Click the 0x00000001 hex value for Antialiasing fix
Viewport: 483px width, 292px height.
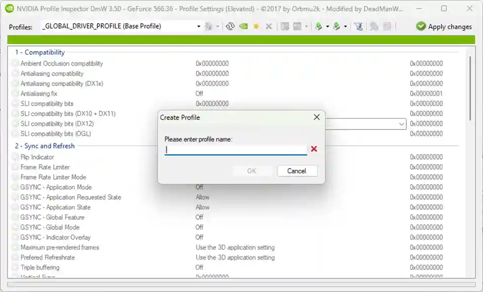pyautogui.click(x=426, y=93)
